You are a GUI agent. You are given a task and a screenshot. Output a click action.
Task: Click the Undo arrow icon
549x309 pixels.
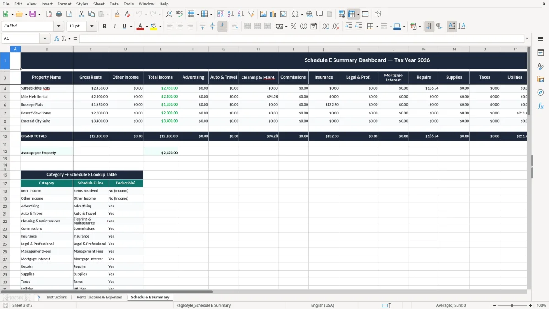pyautogui.click(x=139, y=14)
